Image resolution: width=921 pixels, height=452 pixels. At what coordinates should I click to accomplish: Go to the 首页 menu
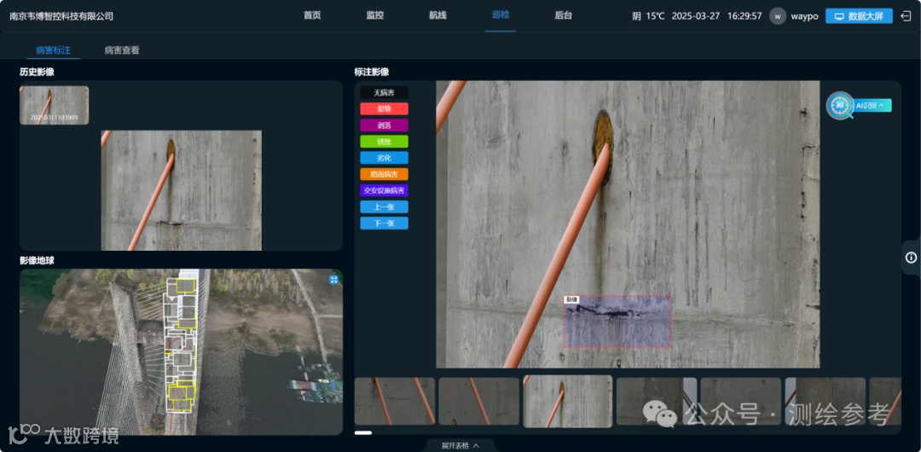312,16
